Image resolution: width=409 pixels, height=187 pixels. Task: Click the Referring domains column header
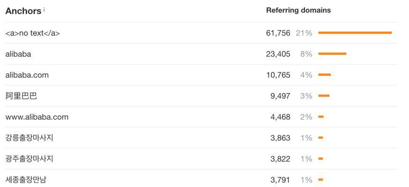click(x=299, y=10)
